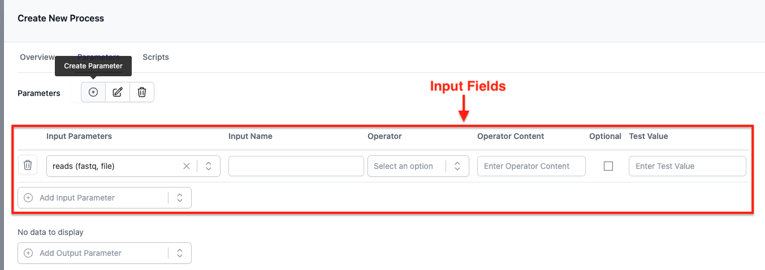765x270 pixels.
Task: Click plus icon in Add Input Parameter
Action: (28, 198)
